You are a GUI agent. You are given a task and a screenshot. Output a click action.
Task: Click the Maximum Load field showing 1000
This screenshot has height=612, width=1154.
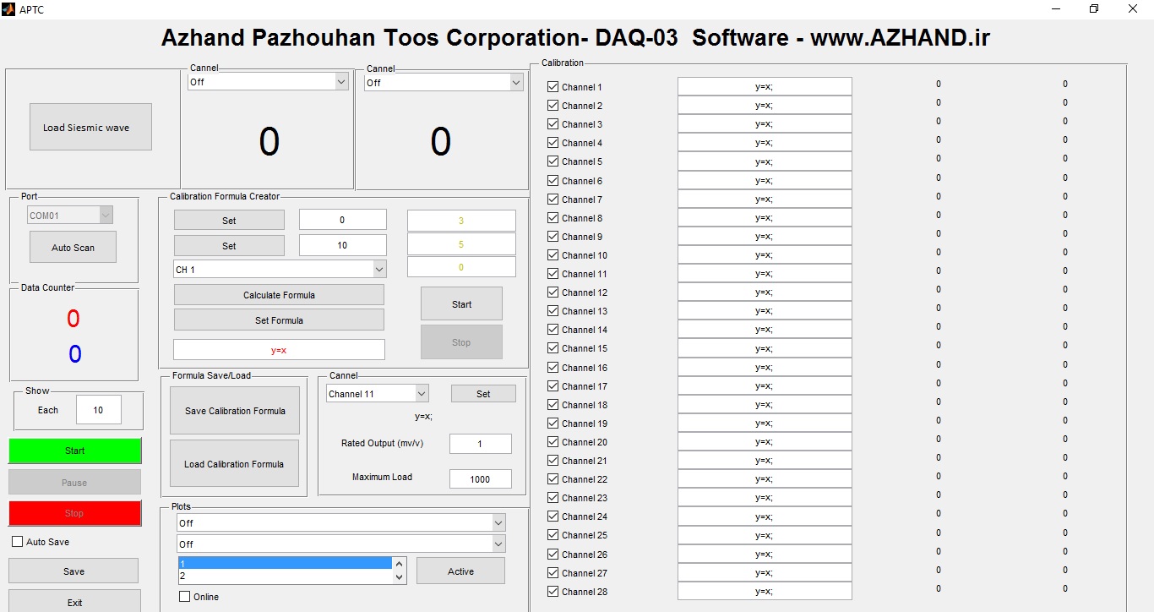pyautogui.click(x=480, y=478)
